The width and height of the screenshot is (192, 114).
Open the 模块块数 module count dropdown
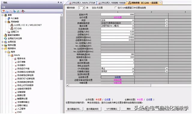[x=84, y=8]
